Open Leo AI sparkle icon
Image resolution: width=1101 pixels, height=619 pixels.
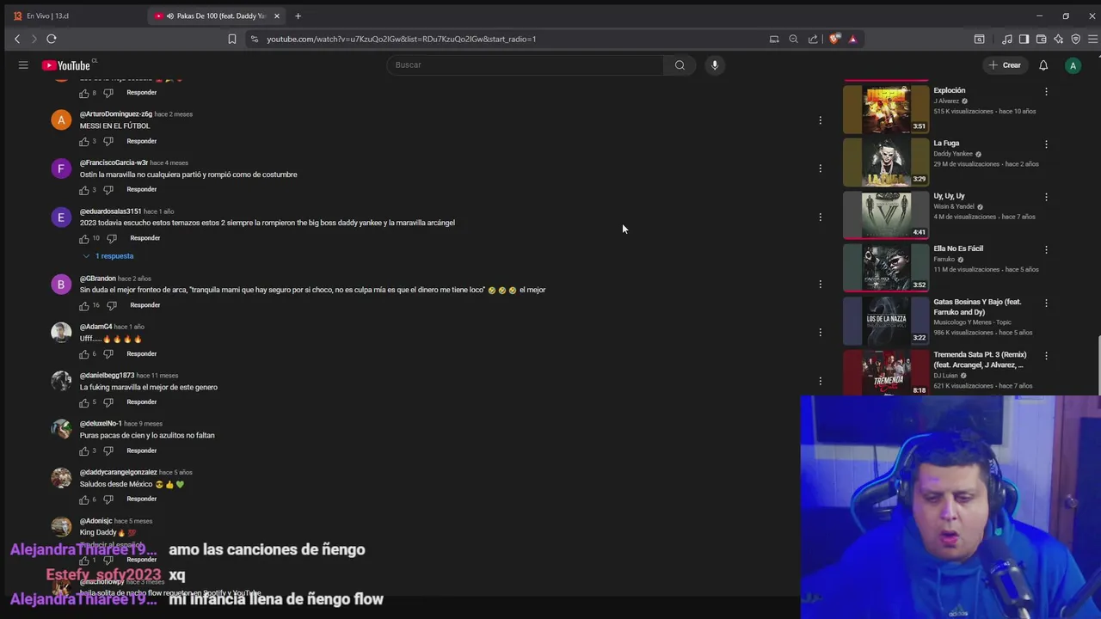tap(1058, 39)
